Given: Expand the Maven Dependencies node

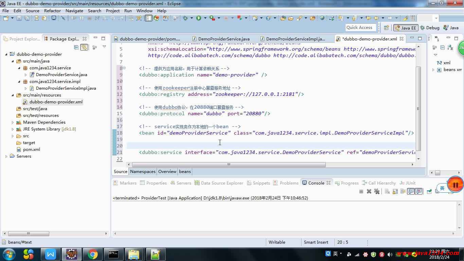Looking at the screenshot, I should pyautogui.click(x=13, y=122).
